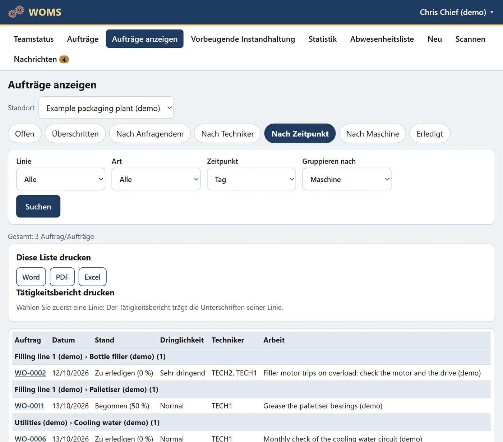
Task: Expand the Art filter dropdown
Action: pyautogui.click(x=156, y=179)
